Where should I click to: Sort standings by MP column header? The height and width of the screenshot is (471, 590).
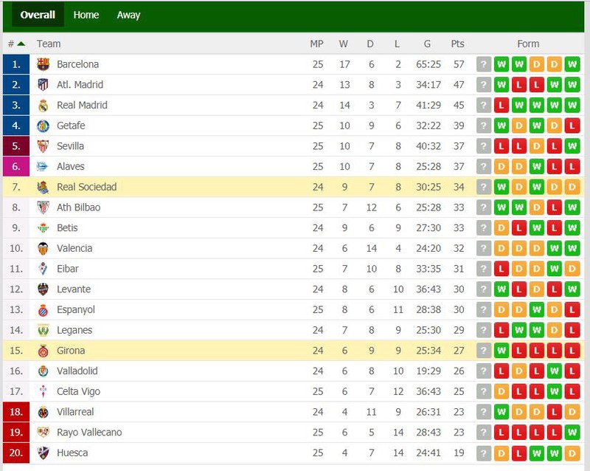tap(316, 44)
